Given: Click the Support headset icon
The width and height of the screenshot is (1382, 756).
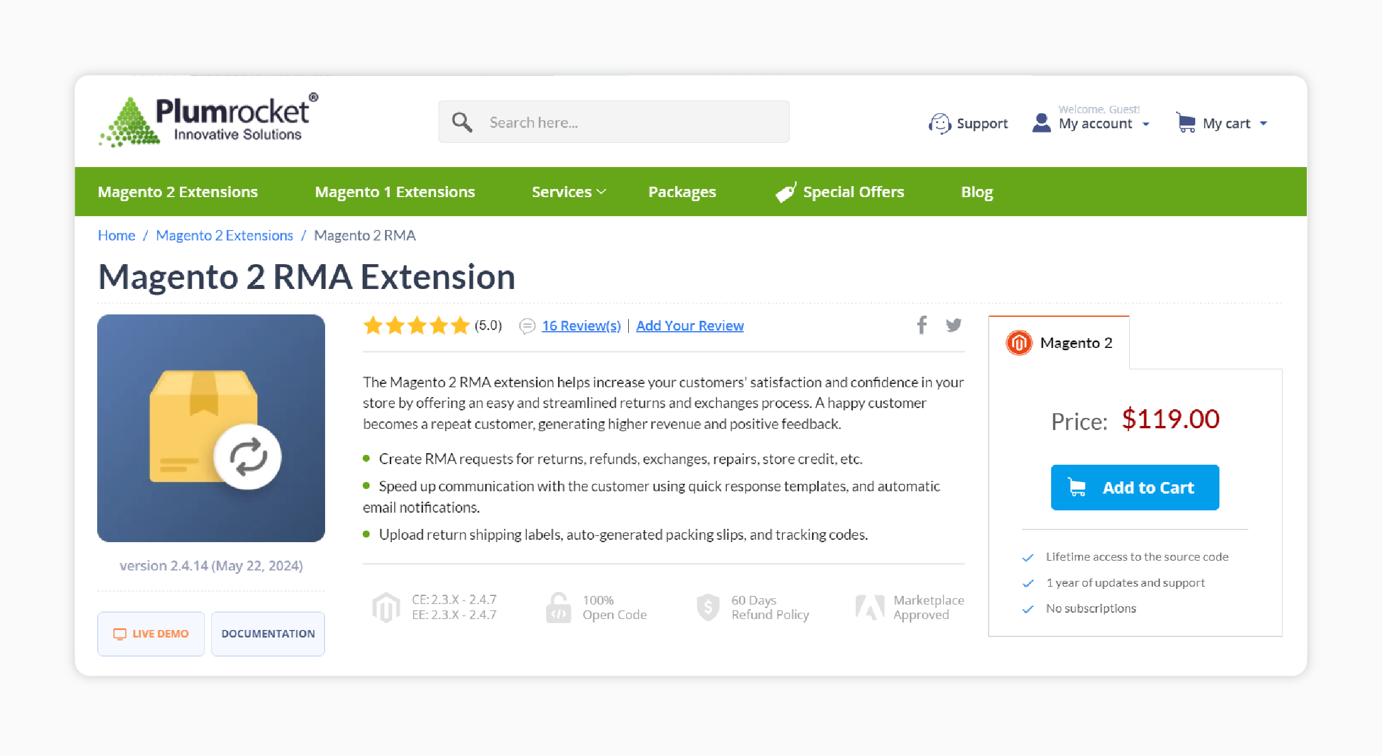Looking at the screenshot, I should coord(939,124).
